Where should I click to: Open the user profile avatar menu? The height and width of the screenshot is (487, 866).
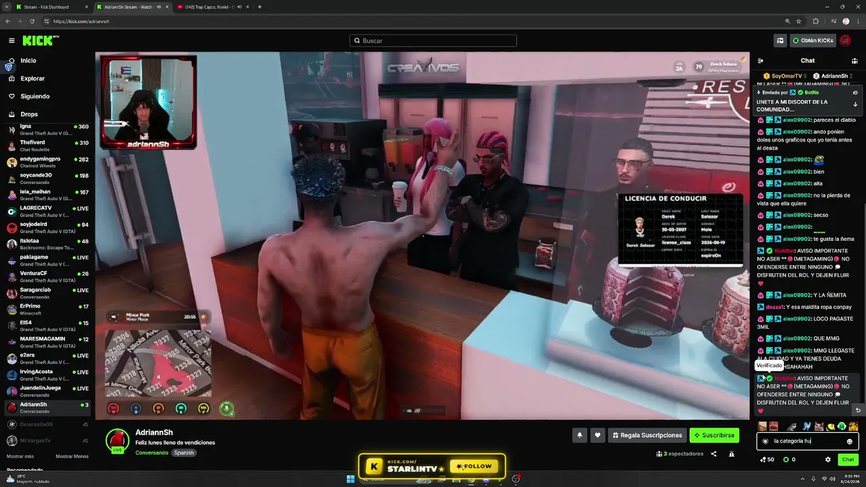click(846, 41)
